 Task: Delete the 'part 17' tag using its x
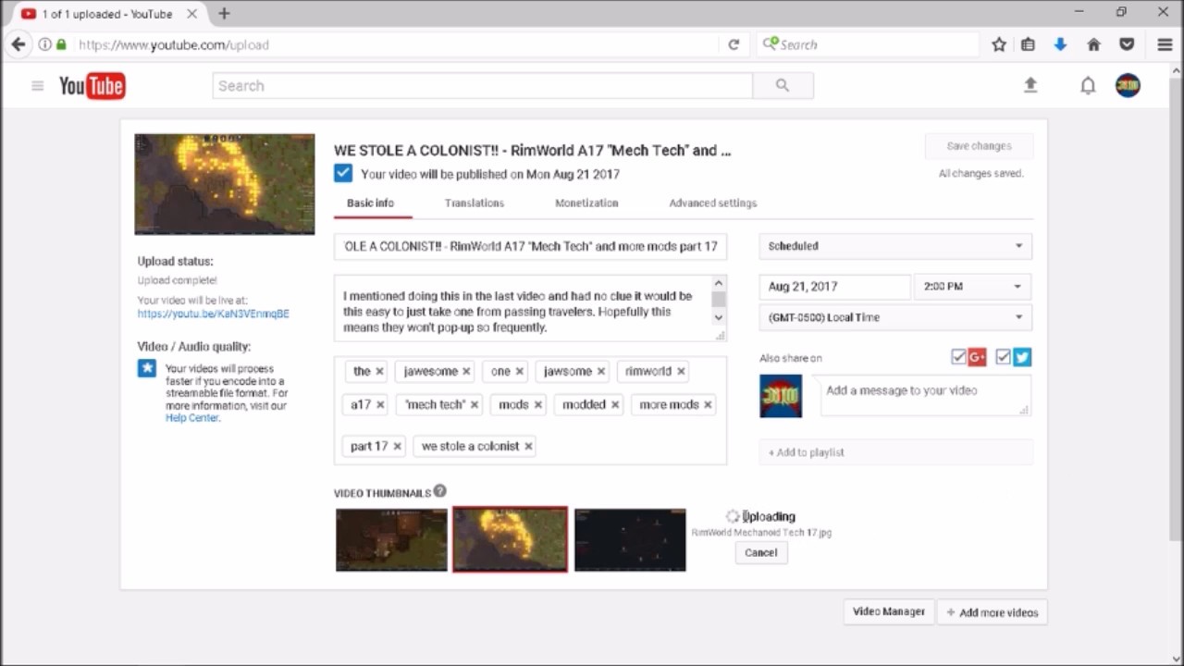pyautogui.click(x=397, y=447)
